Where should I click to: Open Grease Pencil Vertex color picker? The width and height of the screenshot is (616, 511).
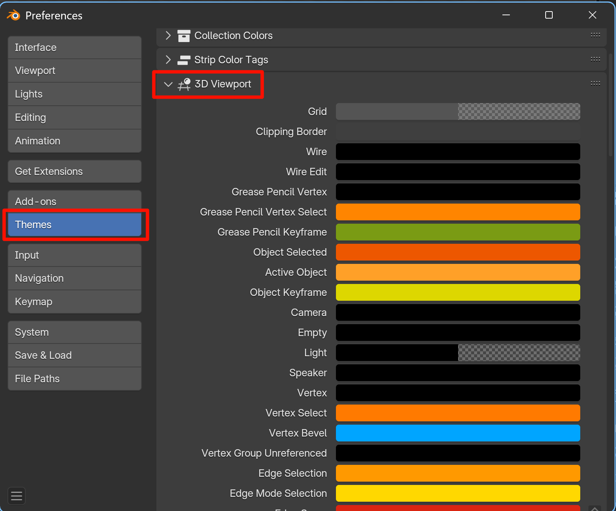[458, 192]
